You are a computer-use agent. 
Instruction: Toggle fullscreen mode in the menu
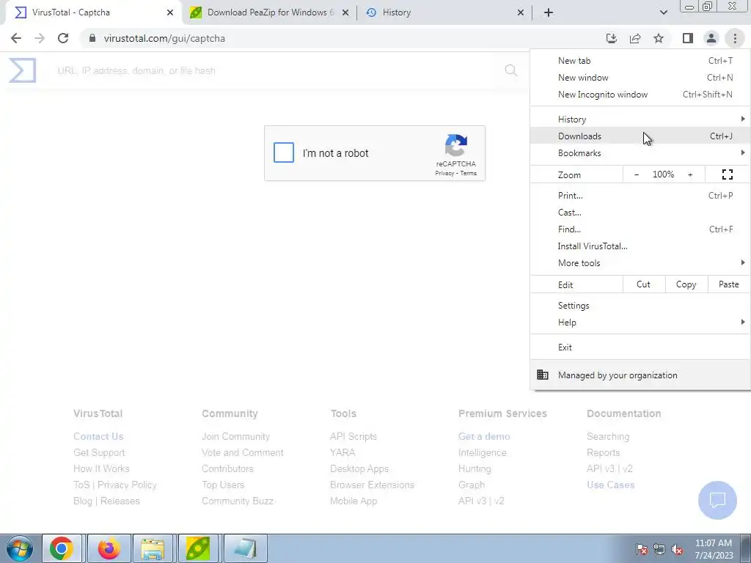pos(727,174)
